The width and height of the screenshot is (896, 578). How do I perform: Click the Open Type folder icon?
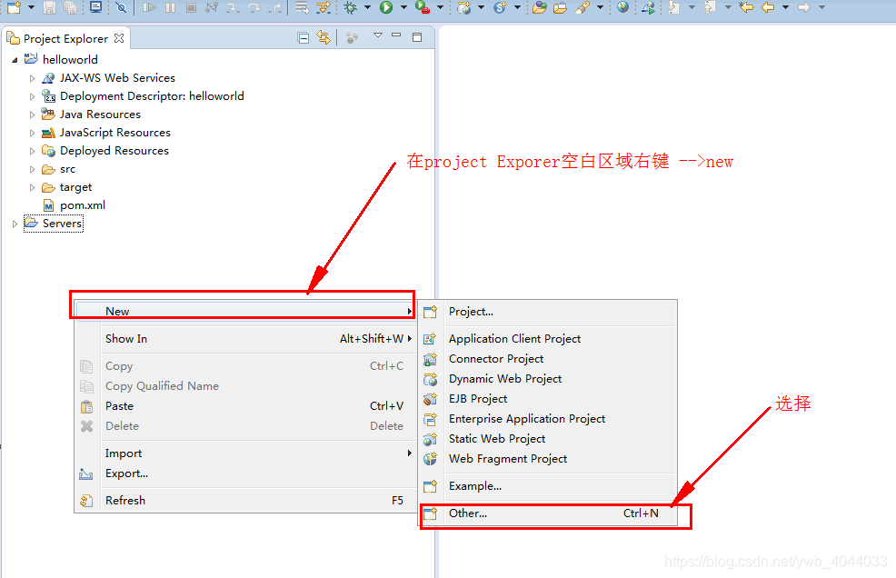[540, 7]
